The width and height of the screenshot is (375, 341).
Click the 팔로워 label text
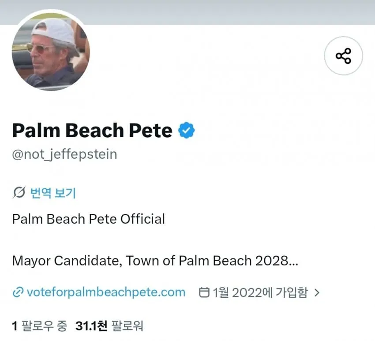[x=127, y=326]
